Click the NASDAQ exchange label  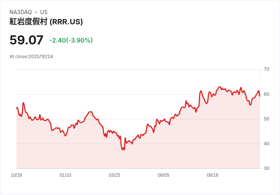21,12
